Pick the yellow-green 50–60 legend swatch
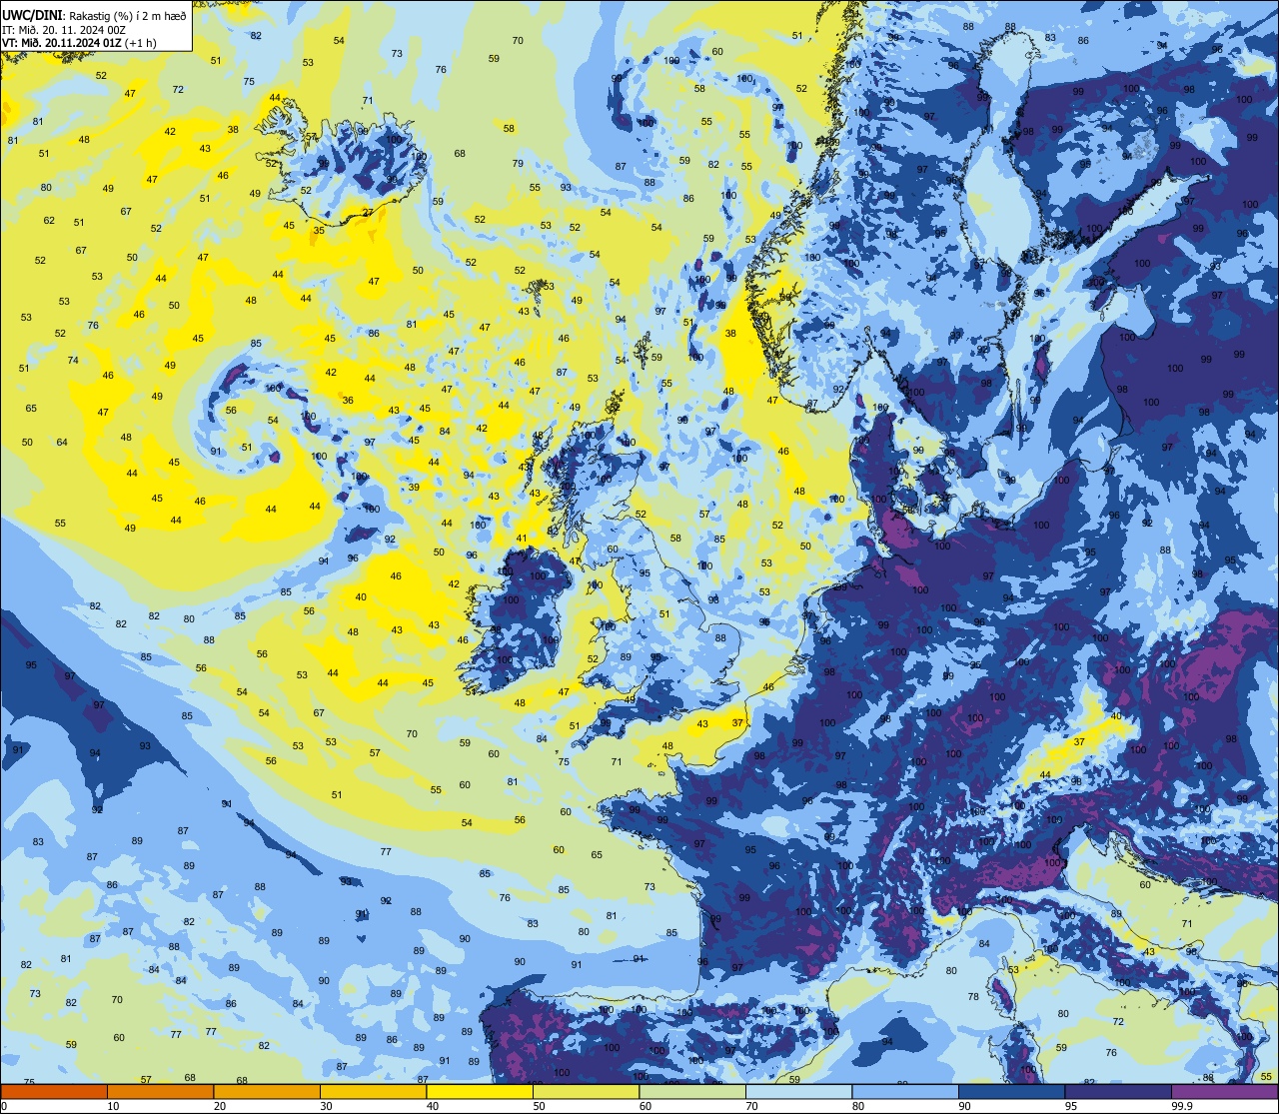The height and width of the screenshot is (1114, 1279). pyautogui.click(x=586, y=1091)
